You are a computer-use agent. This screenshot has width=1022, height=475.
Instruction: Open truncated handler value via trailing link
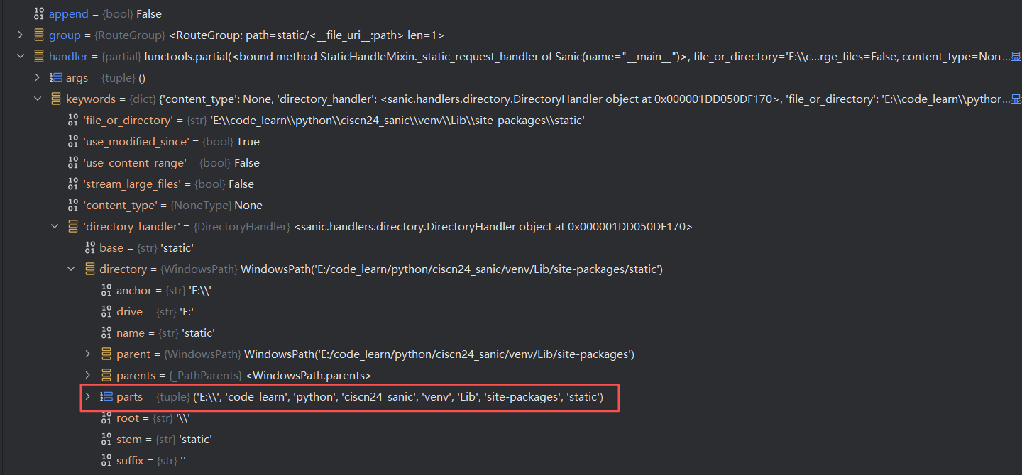pos(1011,57)
